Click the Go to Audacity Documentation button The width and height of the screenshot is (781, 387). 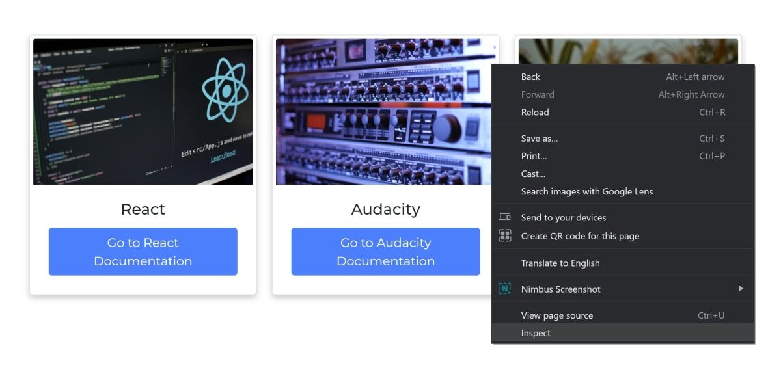pos(386,252)
